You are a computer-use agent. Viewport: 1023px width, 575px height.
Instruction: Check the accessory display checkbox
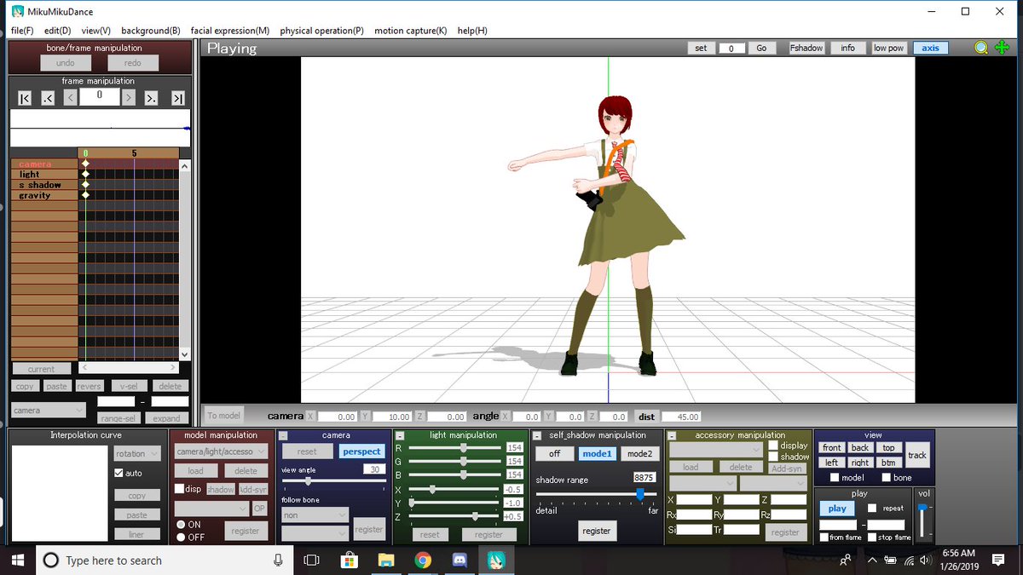click(x=773, y=446)
